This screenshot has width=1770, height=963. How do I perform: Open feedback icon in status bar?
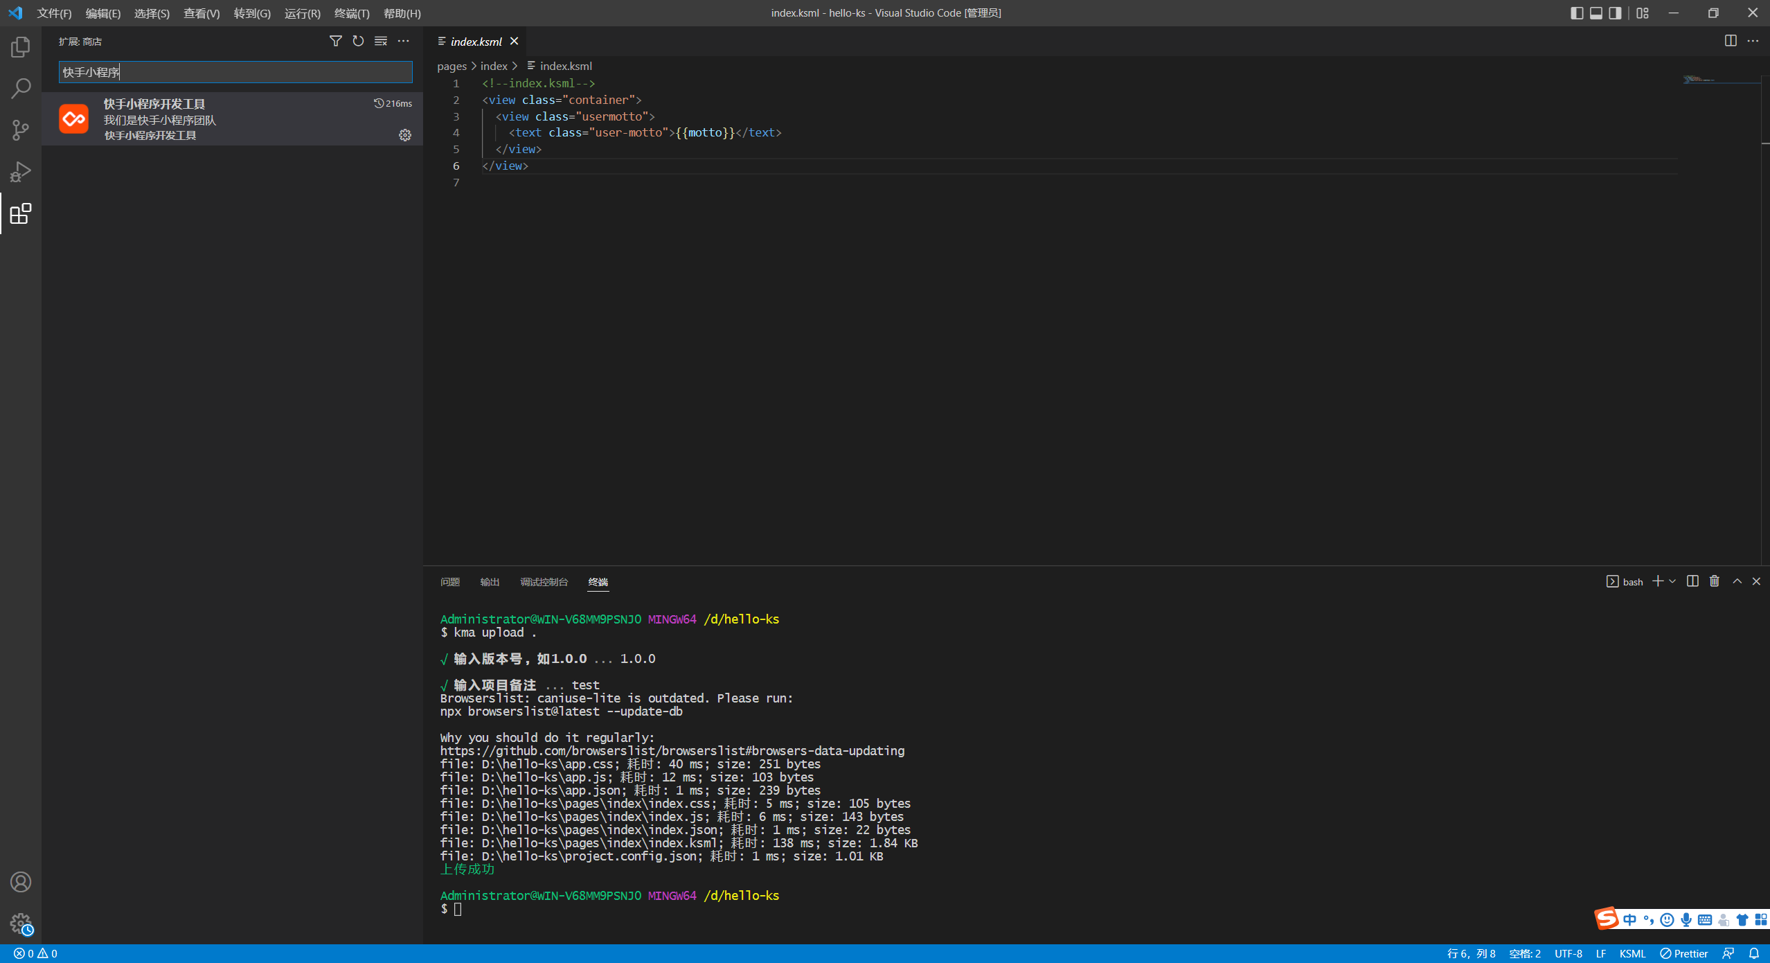click(x=1728, y=954)
